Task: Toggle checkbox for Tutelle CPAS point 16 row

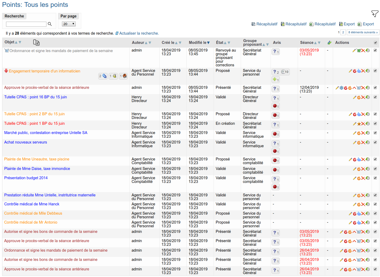Action: [x=375, y=97]
